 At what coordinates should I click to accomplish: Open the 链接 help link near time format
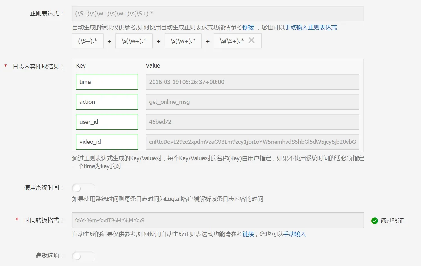point(248,234)
